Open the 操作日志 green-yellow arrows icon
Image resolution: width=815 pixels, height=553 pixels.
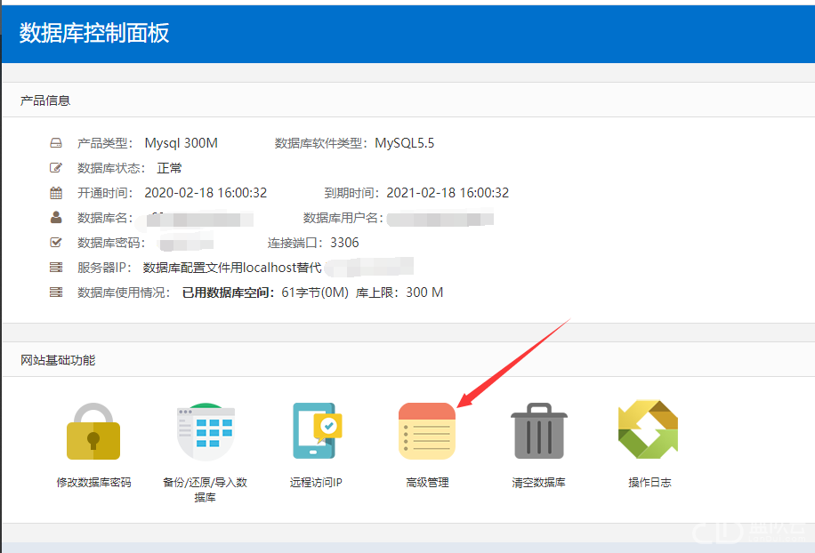tap(649, 430)
